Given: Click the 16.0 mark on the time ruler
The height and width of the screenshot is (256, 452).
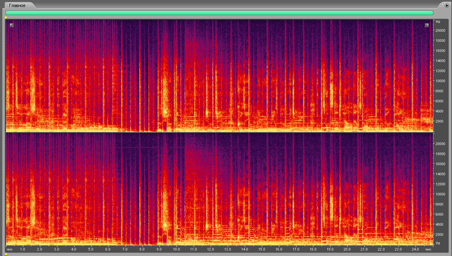Looking at the screenshot, I should (x=279, y=249).
